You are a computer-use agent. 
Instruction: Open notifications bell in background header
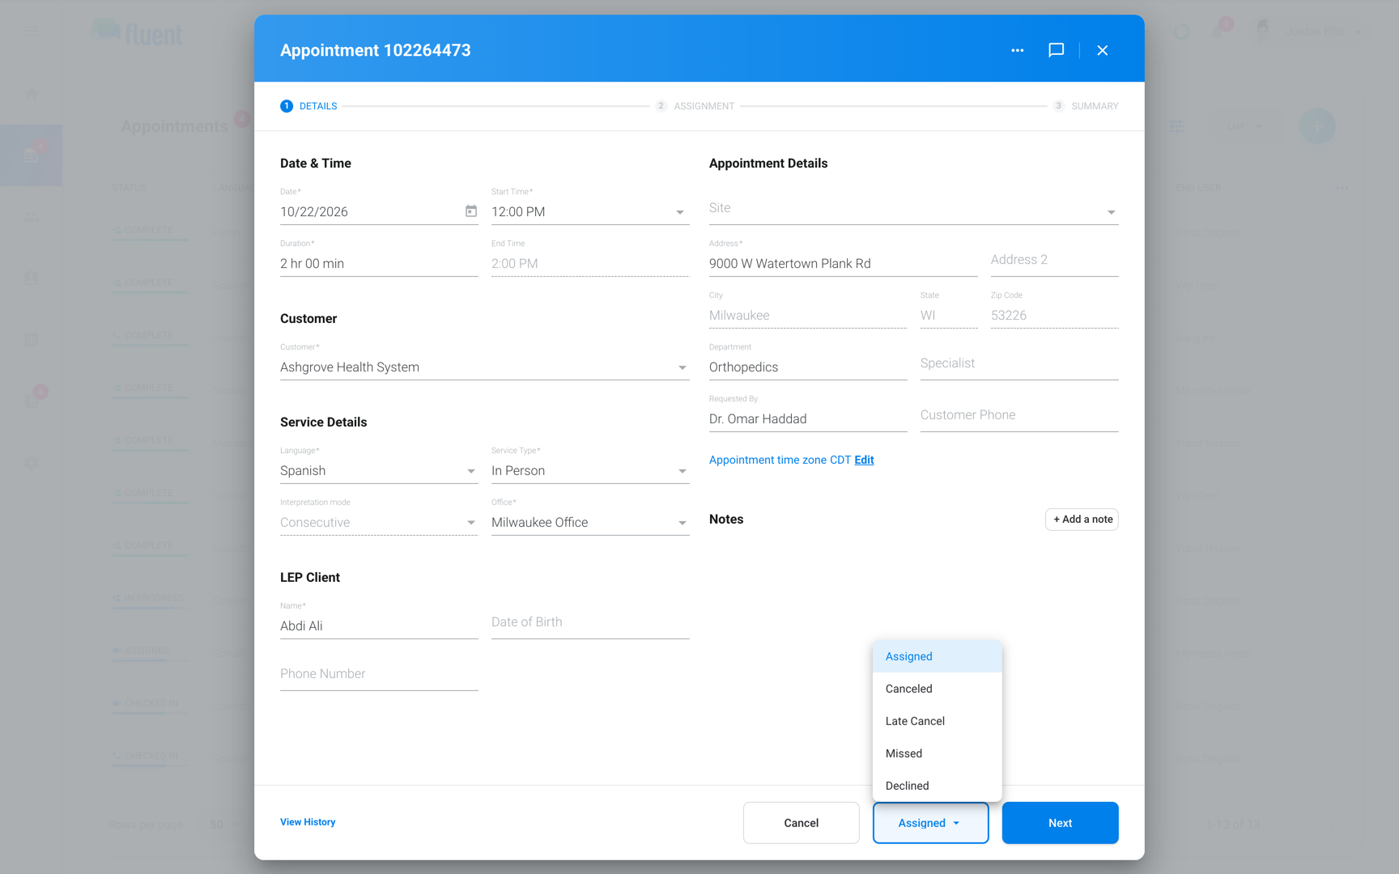tap(1218, 32)
